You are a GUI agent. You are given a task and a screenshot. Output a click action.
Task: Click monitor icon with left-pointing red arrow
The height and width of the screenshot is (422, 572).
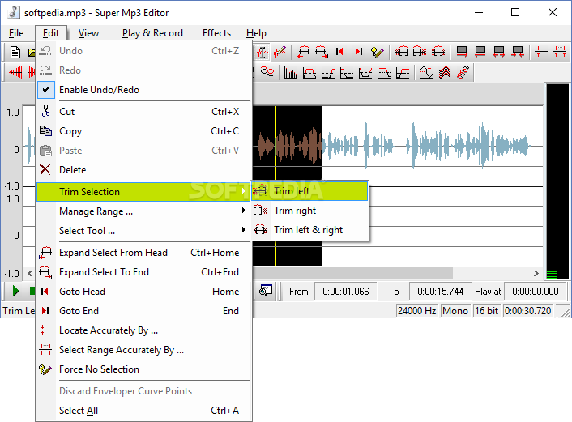pos(480,52)
